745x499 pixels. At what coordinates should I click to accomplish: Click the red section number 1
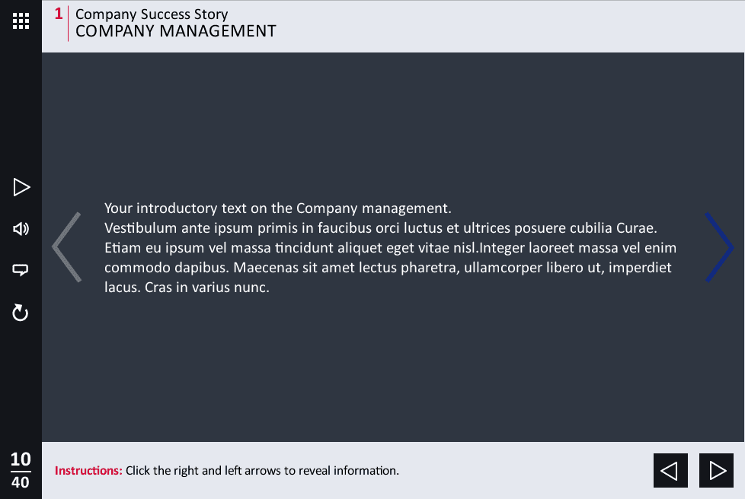click(59, 14)
